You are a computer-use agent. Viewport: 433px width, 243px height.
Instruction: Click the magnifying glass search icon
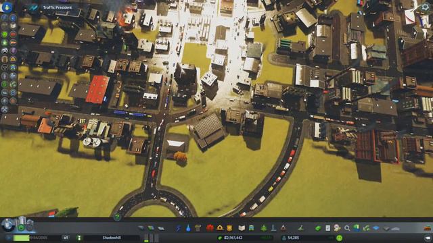click(x=347, y=228)
